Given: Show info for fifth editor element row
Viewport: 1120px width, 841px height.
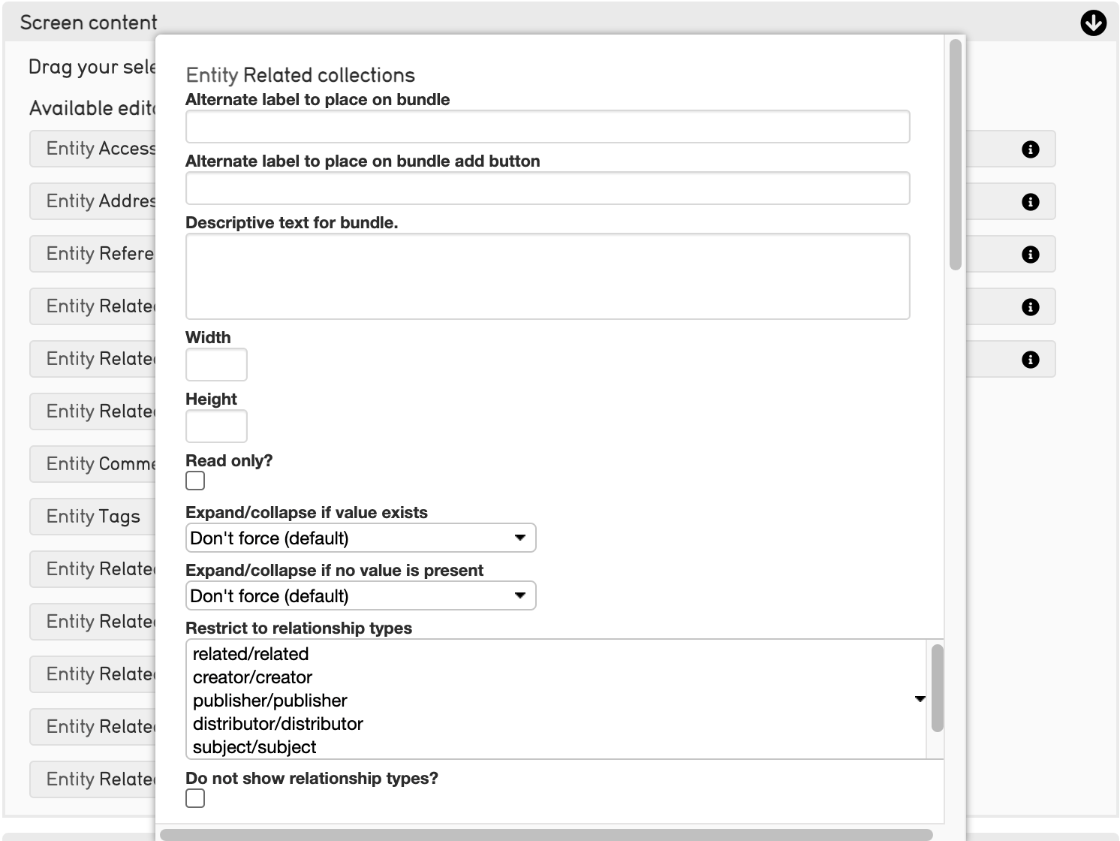Looking at the screenshot, I should pyautogui.click(x=1031, y=360).
